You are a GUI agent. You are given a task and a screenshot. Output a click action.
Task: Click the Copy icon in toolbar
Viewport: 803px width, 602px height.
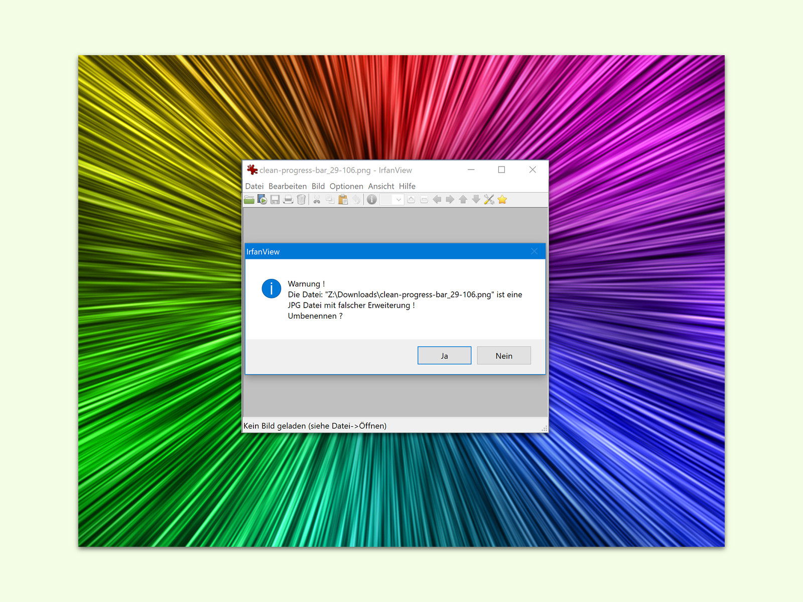click(x=330, y=200)
